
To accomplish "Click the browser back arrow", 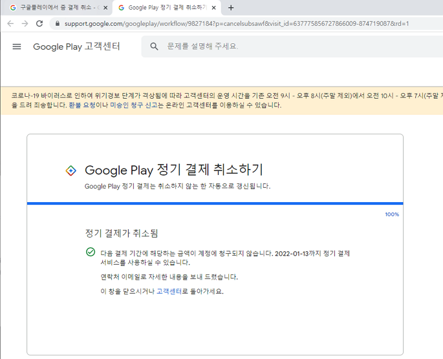I will point(10,24).
